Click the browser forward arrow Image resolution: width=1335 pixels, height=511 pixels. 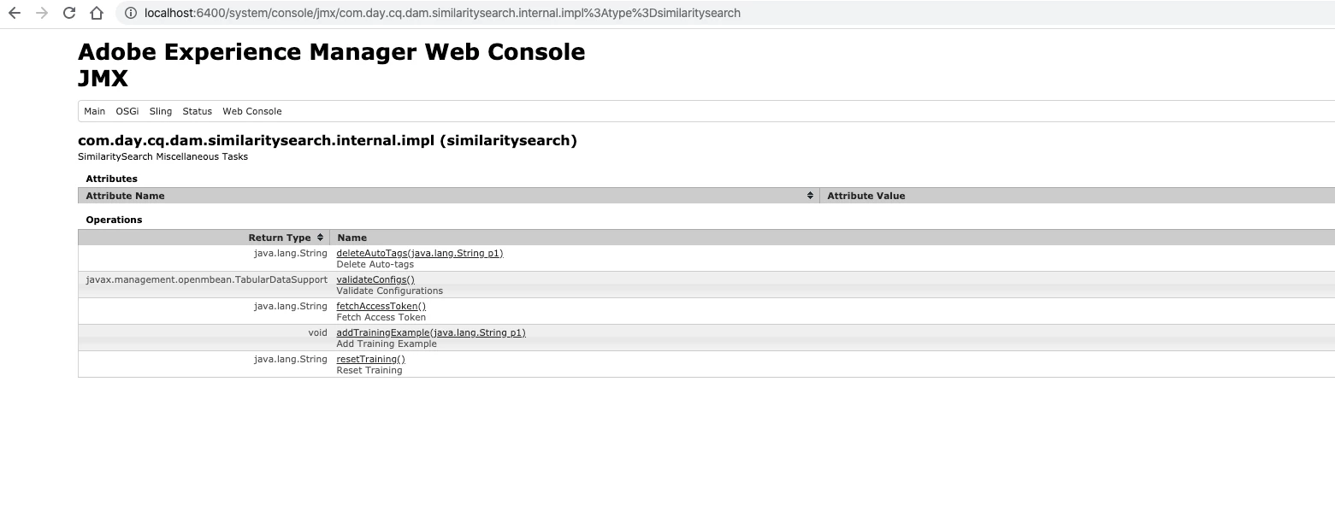pyautogui.click(x=42, y=13)
